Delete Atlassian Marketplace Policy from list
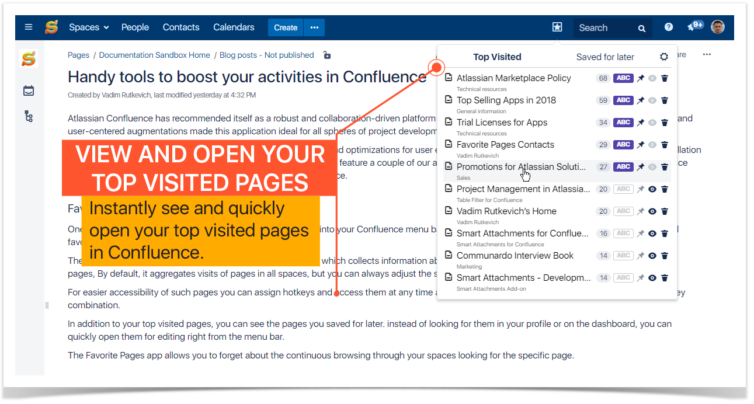The height and width of the screenshot is (404, 754). [x=665, y=78]
